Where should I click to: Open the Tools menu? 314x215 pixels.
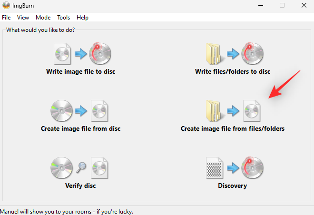click(63, 18)
